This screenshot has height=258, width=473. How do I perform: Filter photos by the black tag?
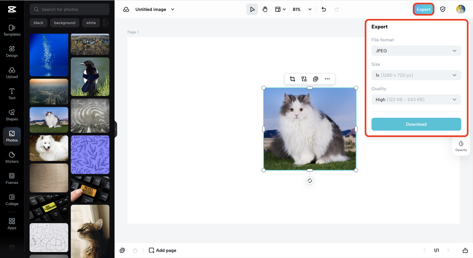38,23
